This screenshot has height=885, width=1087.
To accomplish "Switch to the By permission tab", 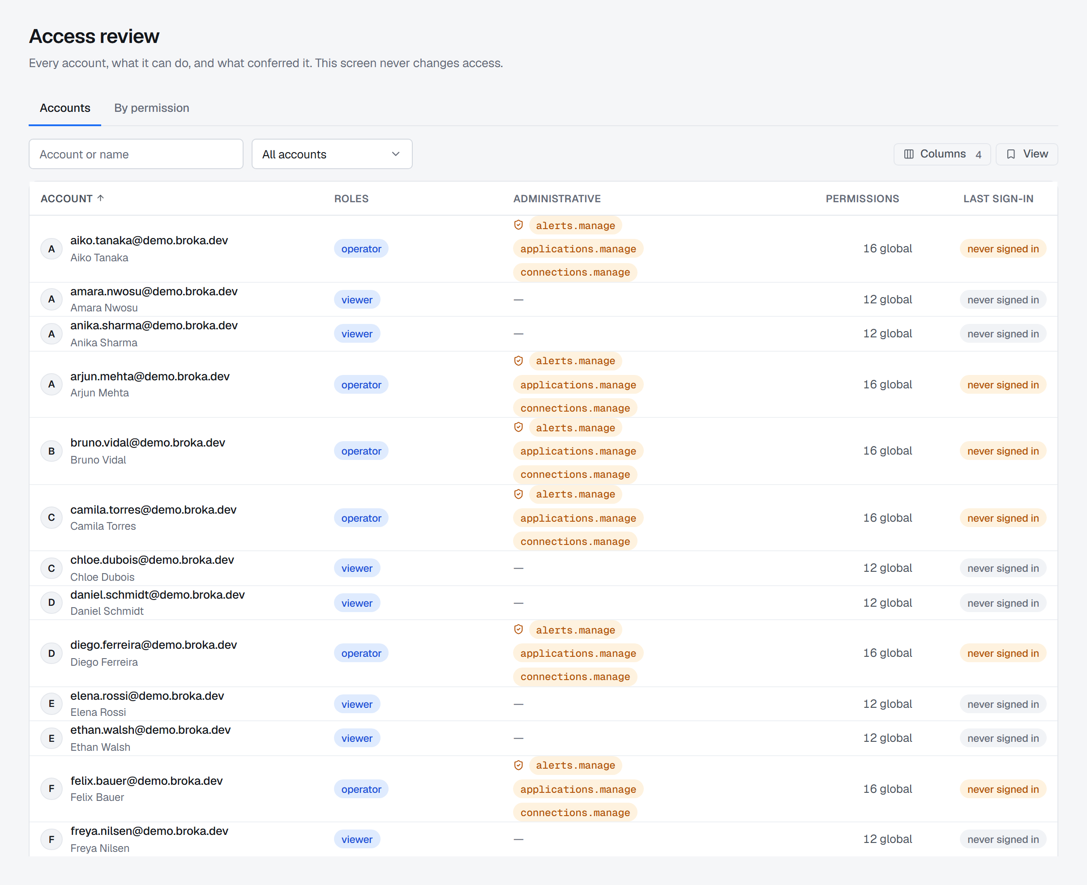I will pos(151,108).
